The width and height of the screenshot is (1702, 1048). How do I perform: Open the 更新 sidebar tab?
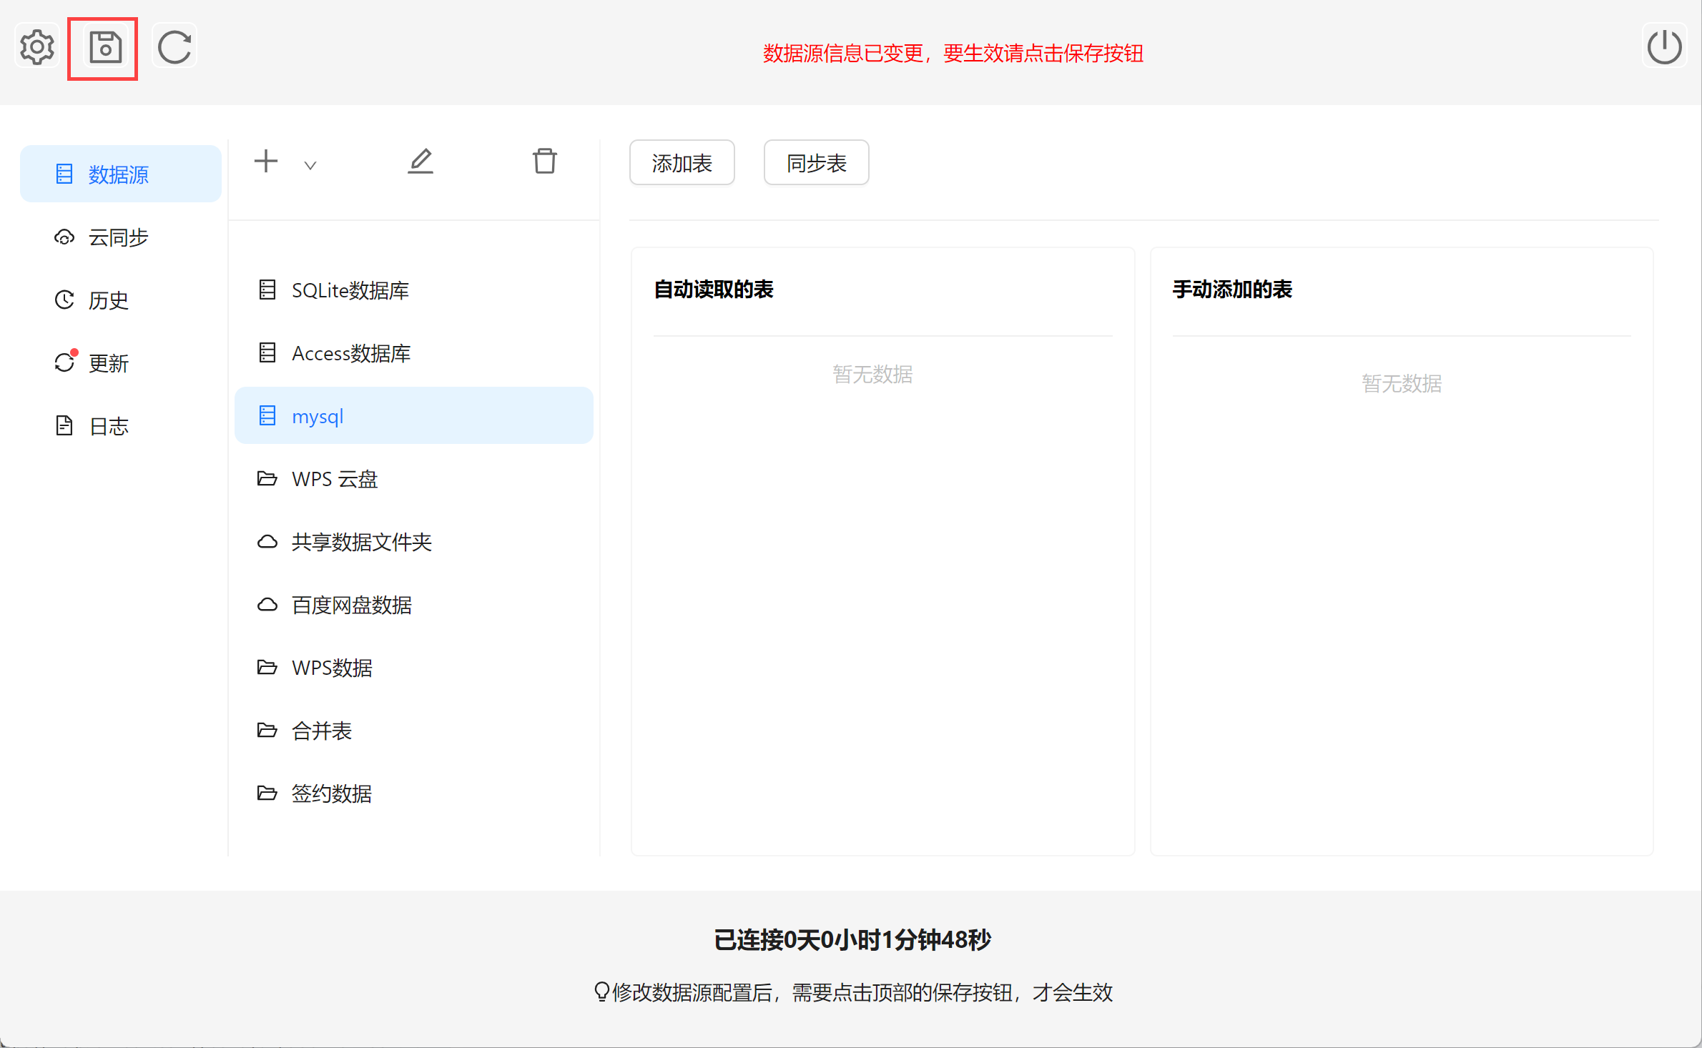[121, 362]
